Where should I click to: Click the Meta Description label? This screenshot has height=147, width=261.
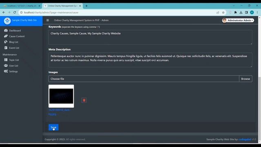click(x=60, y=49)
